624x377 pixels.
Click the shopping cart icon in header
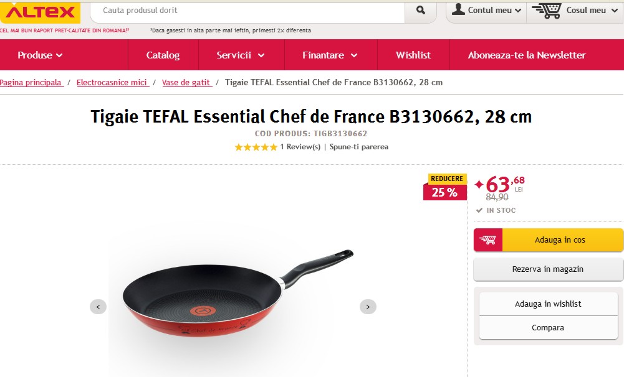[x=547, y=11]
